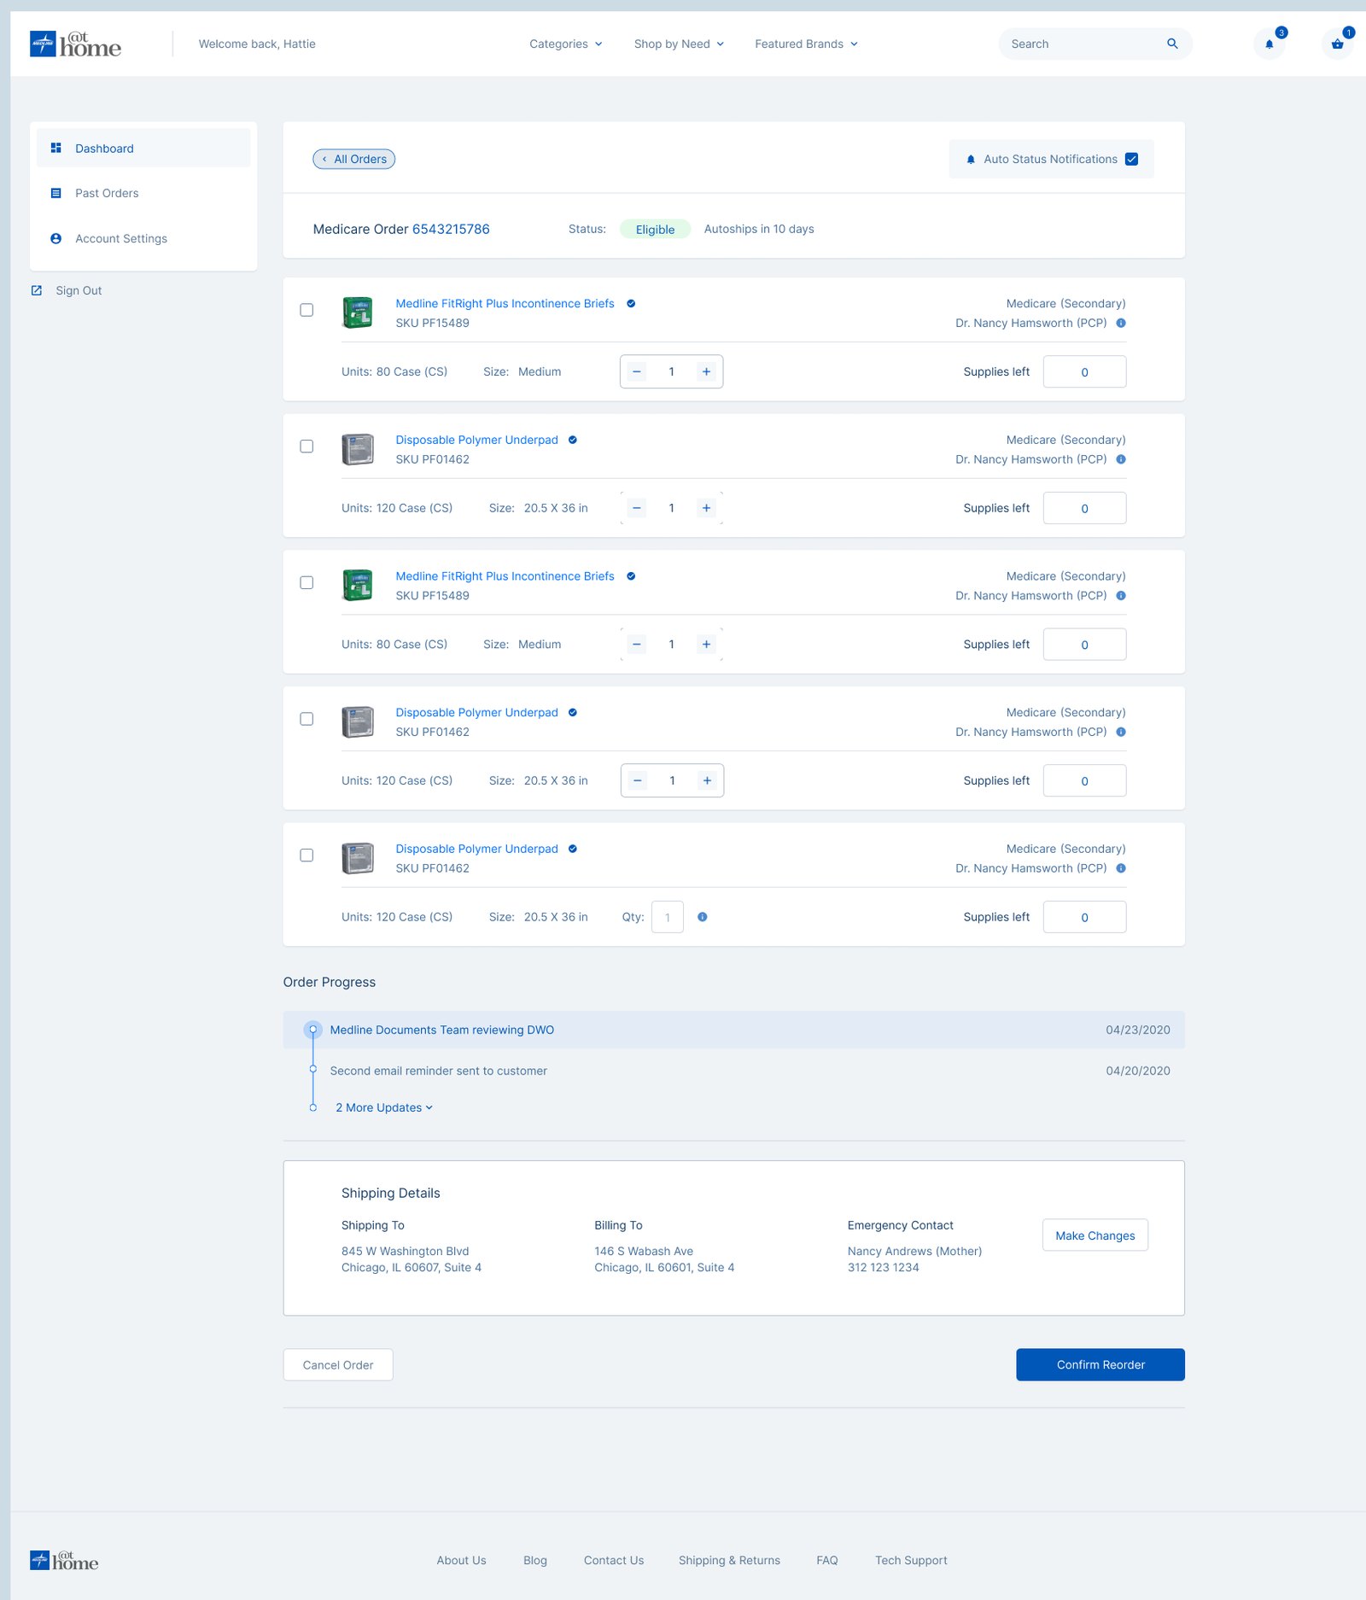The image size is (1366, 1600).
Task: Click the Qty input on last Underpad item
Action: (668, 917)
